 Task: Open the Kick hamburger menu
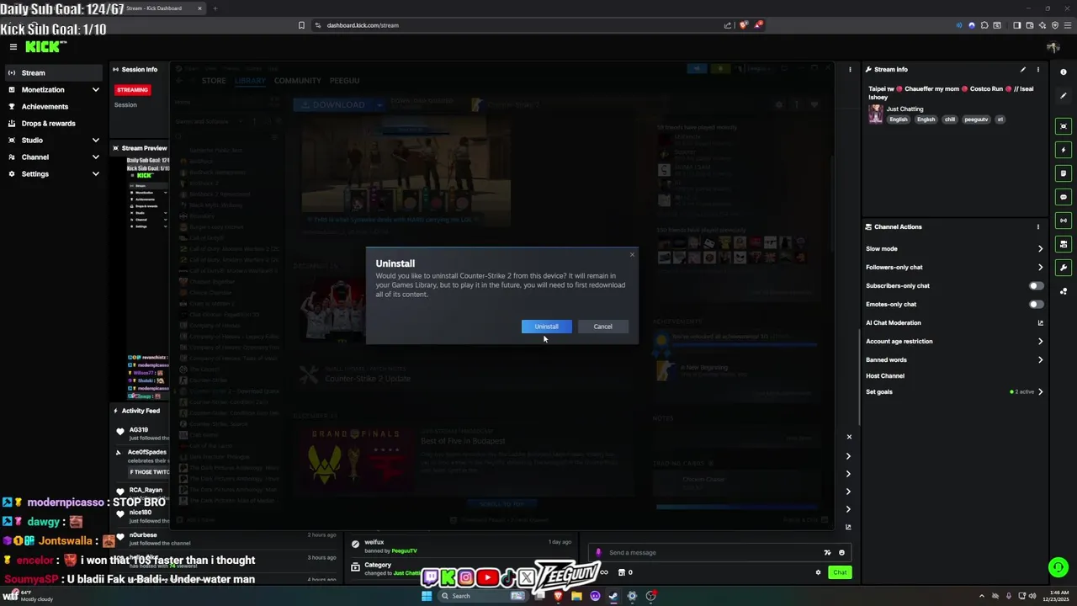point(13,47)
